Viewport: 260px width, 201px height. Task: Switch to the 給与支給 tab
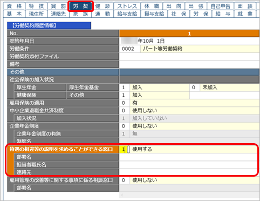127,14
